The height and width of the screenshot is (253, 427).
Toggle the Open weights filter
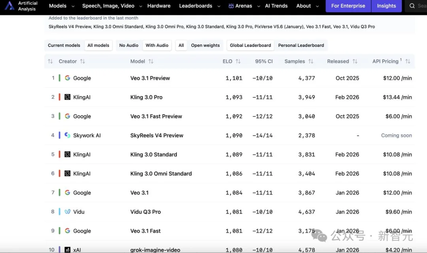[x=205, y=45]
